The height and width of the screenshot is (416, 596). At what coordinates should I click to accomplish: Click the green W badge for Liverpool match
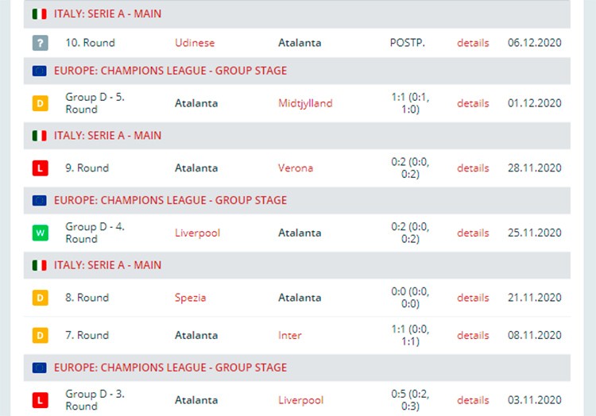tap(41, 233)
